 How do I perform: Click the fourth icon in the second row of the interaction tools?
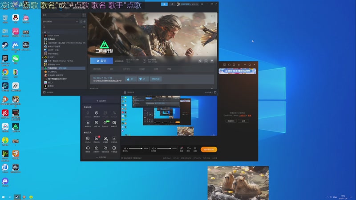[x=114, y=124]
